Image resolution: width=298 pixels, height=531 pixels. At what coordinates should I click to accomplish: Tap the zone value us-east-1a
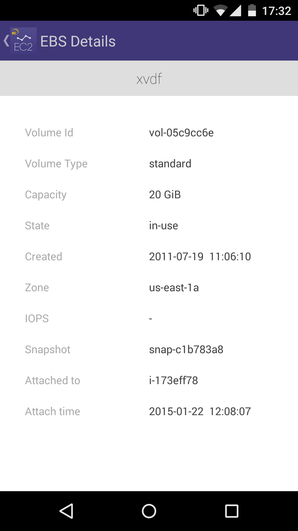(x=174, y=288)
